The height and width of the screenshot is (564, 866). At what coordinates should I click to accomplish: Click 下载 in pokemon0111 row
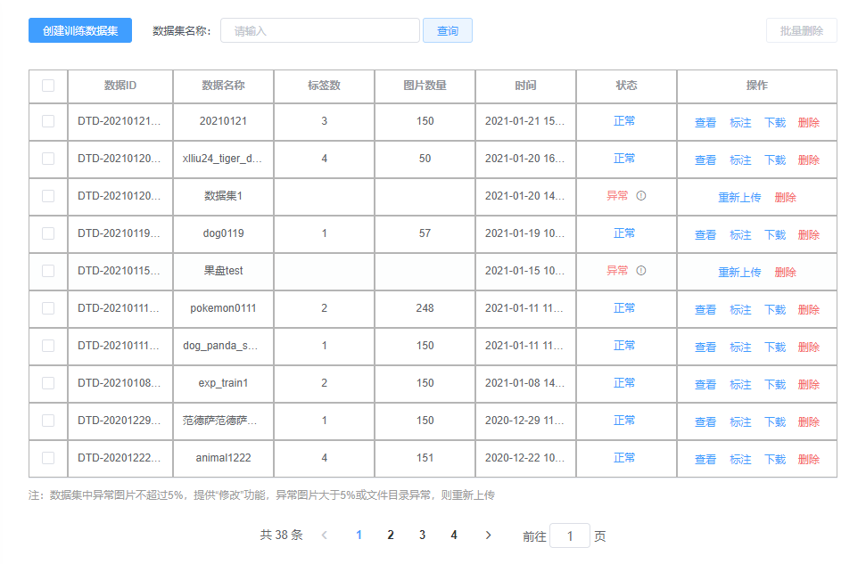pyautogui.click(x=775, y=310)
